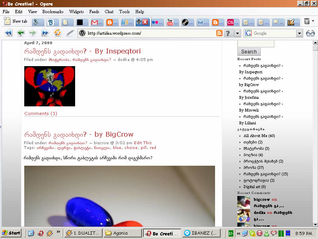Click the scrollbar up arrow

(x=315, y=43)
